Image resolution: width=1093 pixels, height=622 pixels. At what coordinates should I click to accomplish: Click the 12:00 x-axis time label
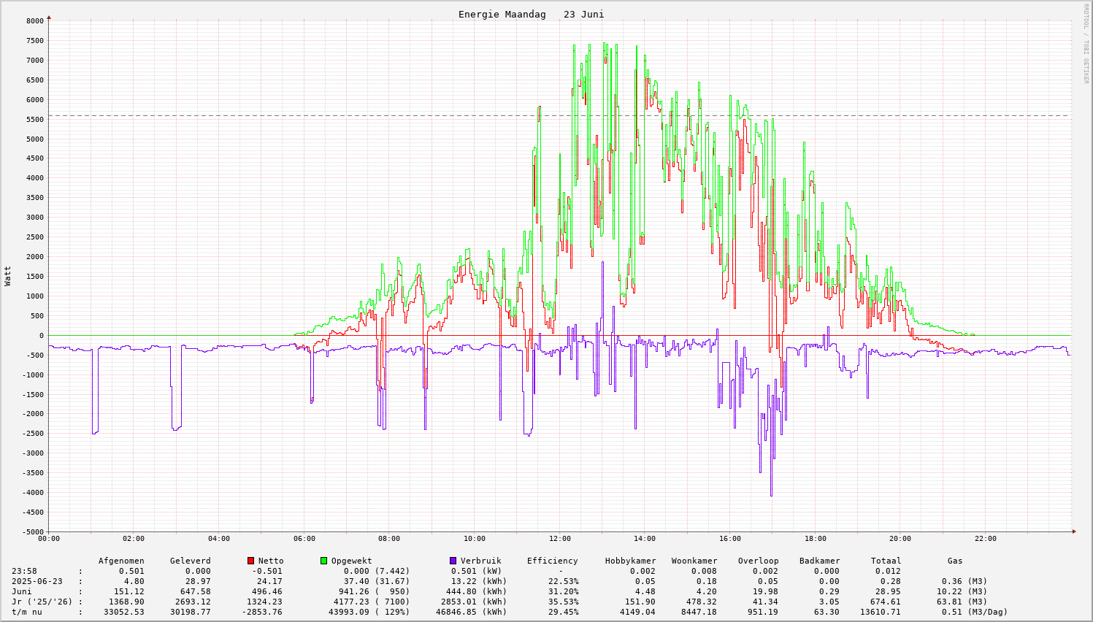coord(559,539)
